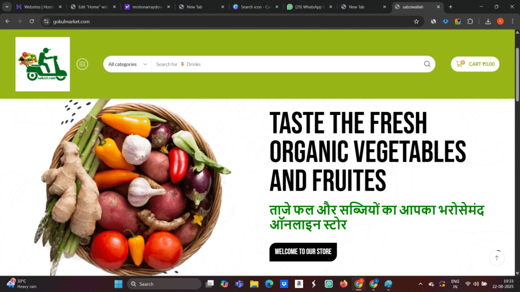Switch to the motionarraydown tab
The image size is (520, 292).
(147, 7)
